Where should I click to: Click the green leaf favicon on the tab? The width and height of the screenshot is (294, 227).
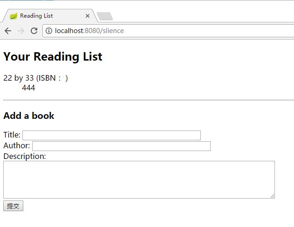(14, 16)
